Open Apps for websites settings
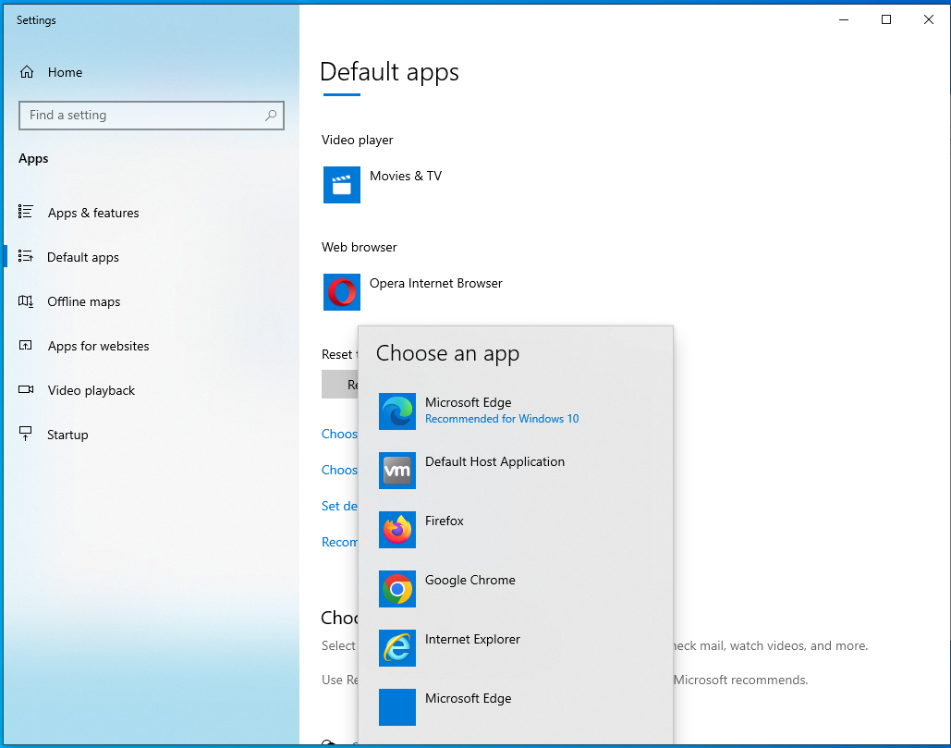The image size is (951, 748). point(98,346)
